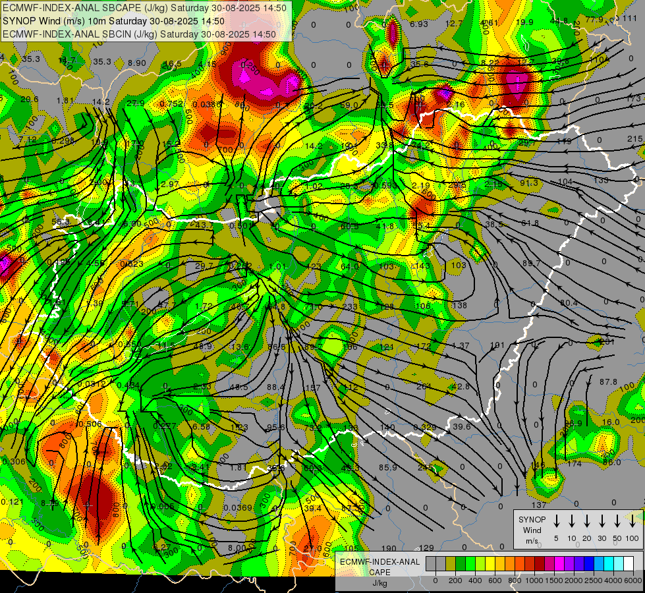Click the 86.0 value on the map
645x593 pixels.
[x=611, y=462]
